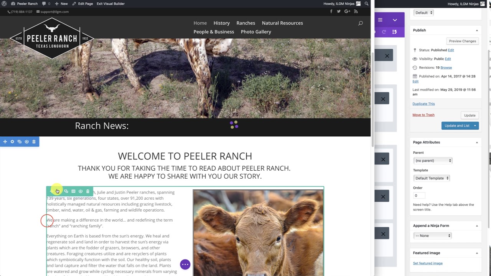The image size is (491, 276).
Task: Open blue section settings gear
Action: click(12, 142)
